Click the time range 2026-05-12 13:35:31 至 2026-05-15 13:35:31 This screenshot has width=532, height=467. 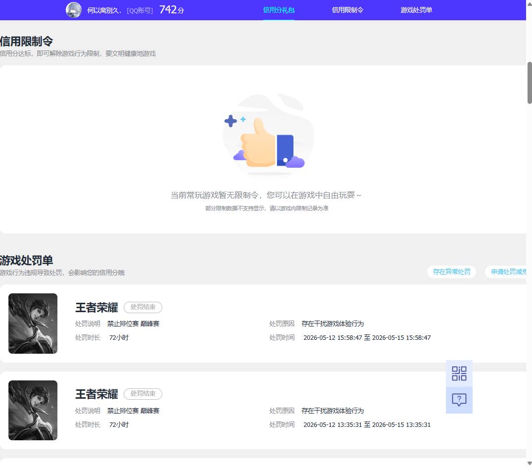point(367,424)
